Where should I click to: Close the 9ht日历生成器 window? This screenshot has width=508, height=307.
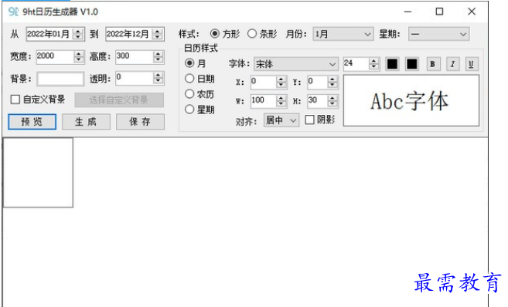pyautogui.click(x=472, y=12)
